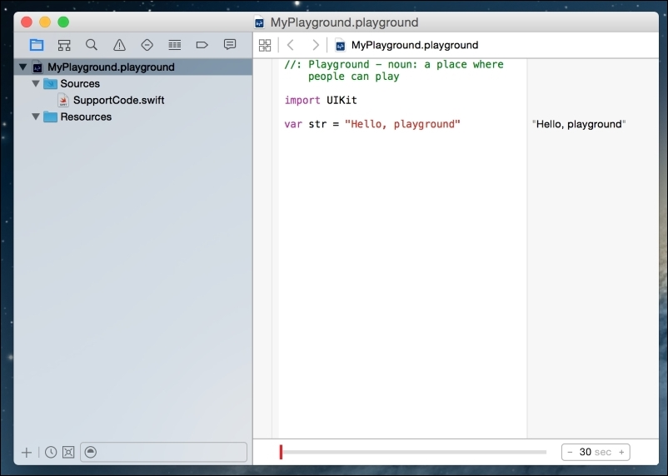Open the Project navigator folder icon
The height and width of the screenshot is (476, 668).
point(37,45)
